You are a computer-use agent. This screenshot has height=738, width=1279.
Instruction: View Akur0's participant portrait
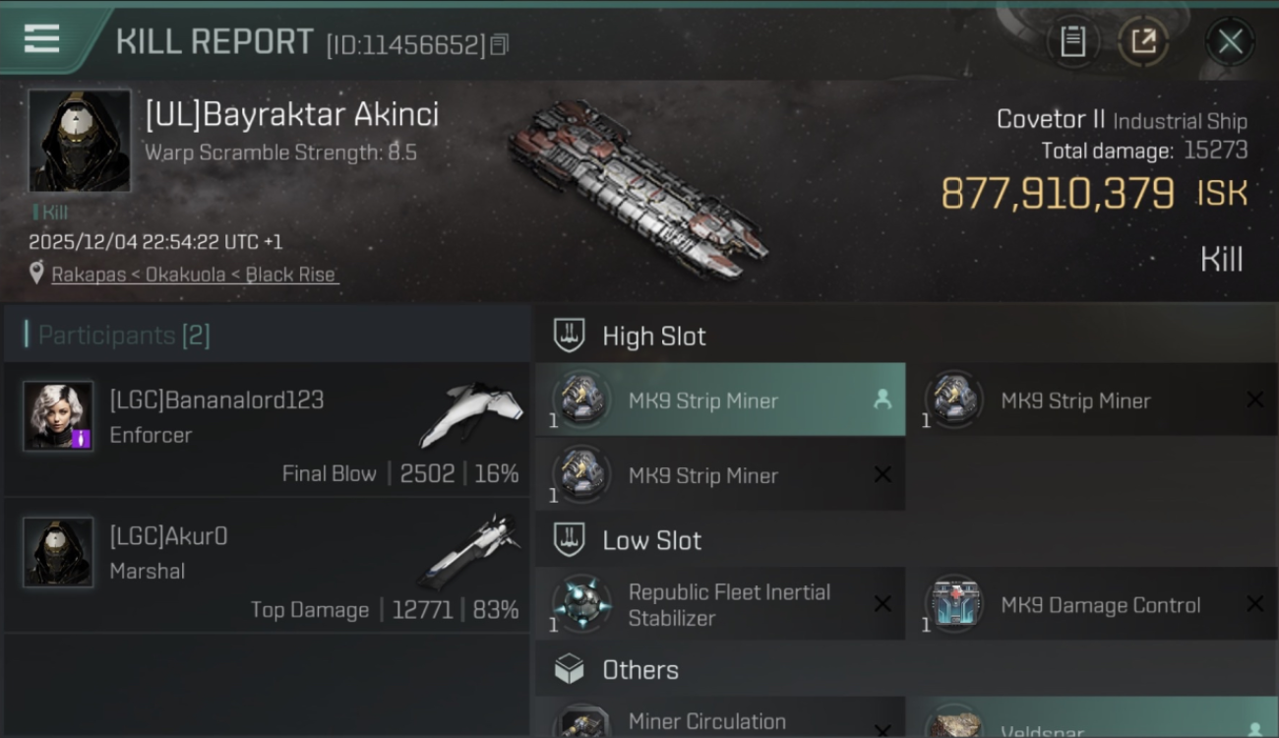pyautogui.click(x=58, y=552)
